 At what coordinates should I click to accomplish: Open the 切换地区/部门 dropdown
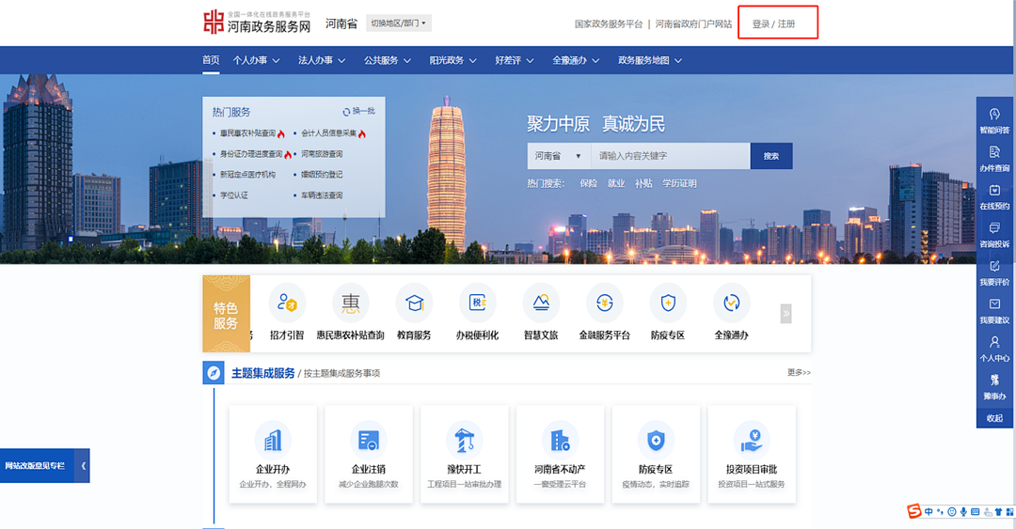pos(398,23)
